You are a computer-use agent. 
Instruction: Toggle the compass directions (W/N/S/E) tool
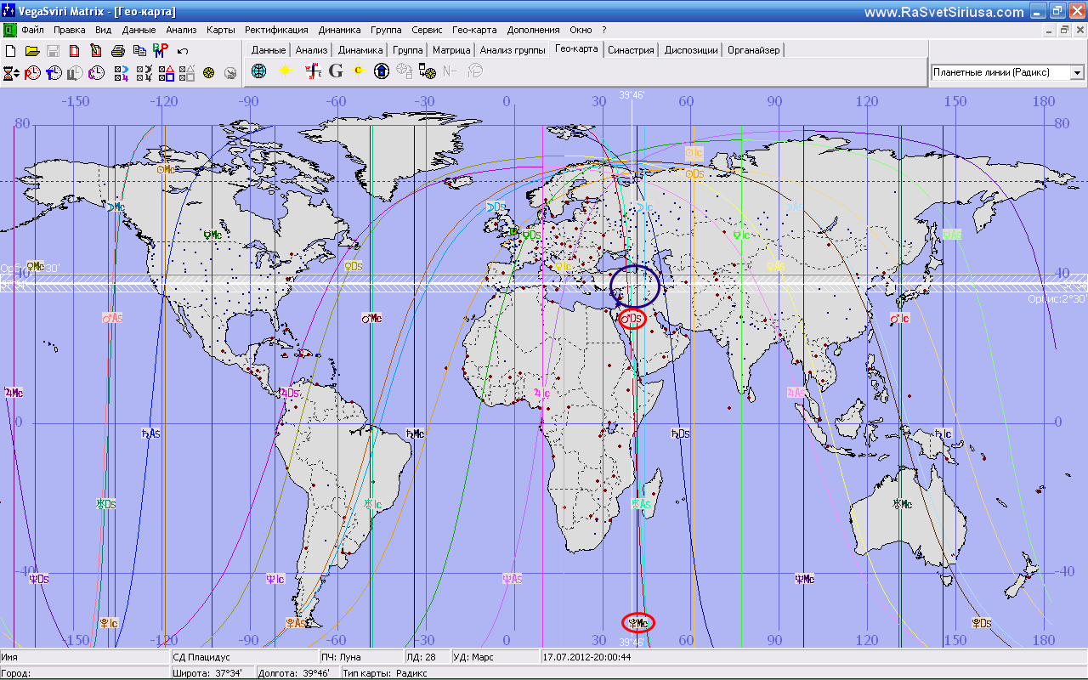313,71
